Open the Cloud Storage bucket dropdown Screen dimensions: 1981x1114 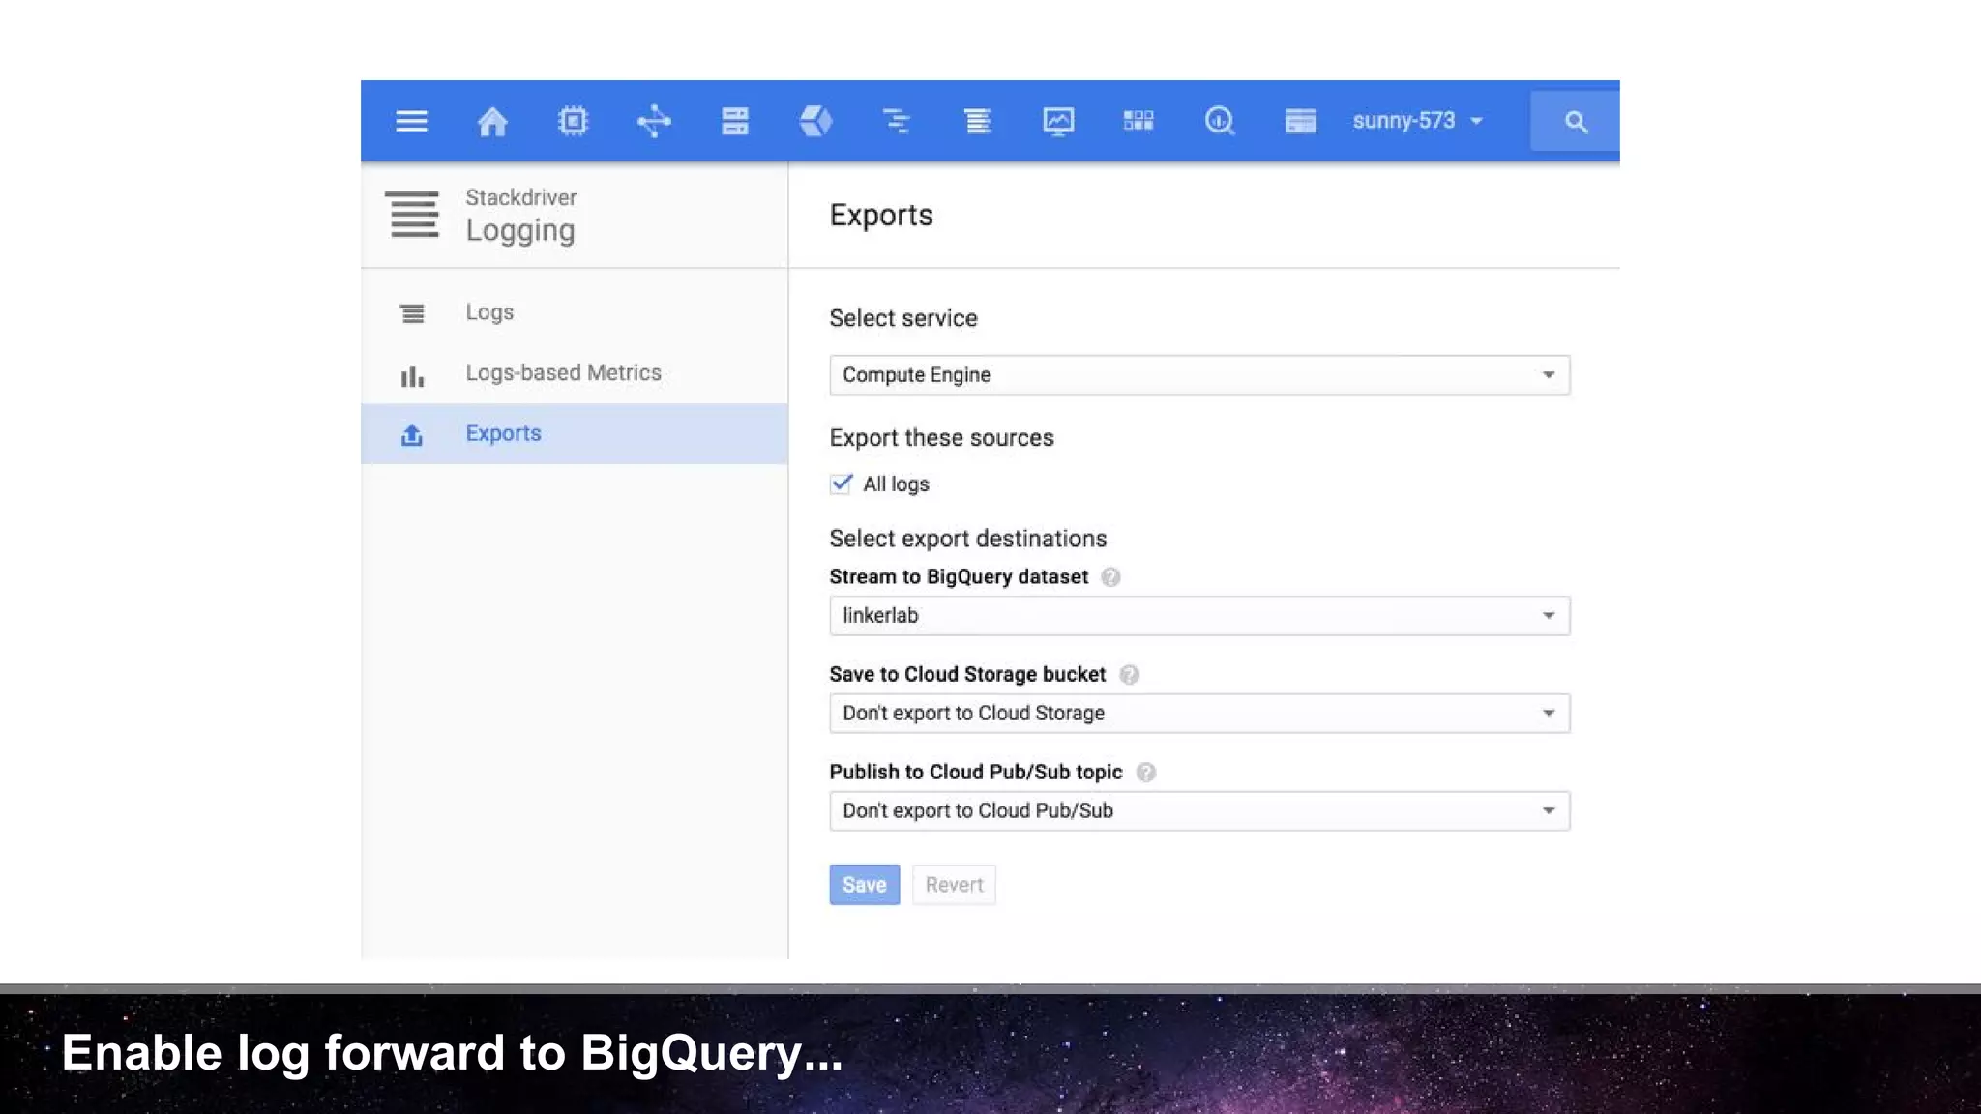click(x=1198, y=714)
